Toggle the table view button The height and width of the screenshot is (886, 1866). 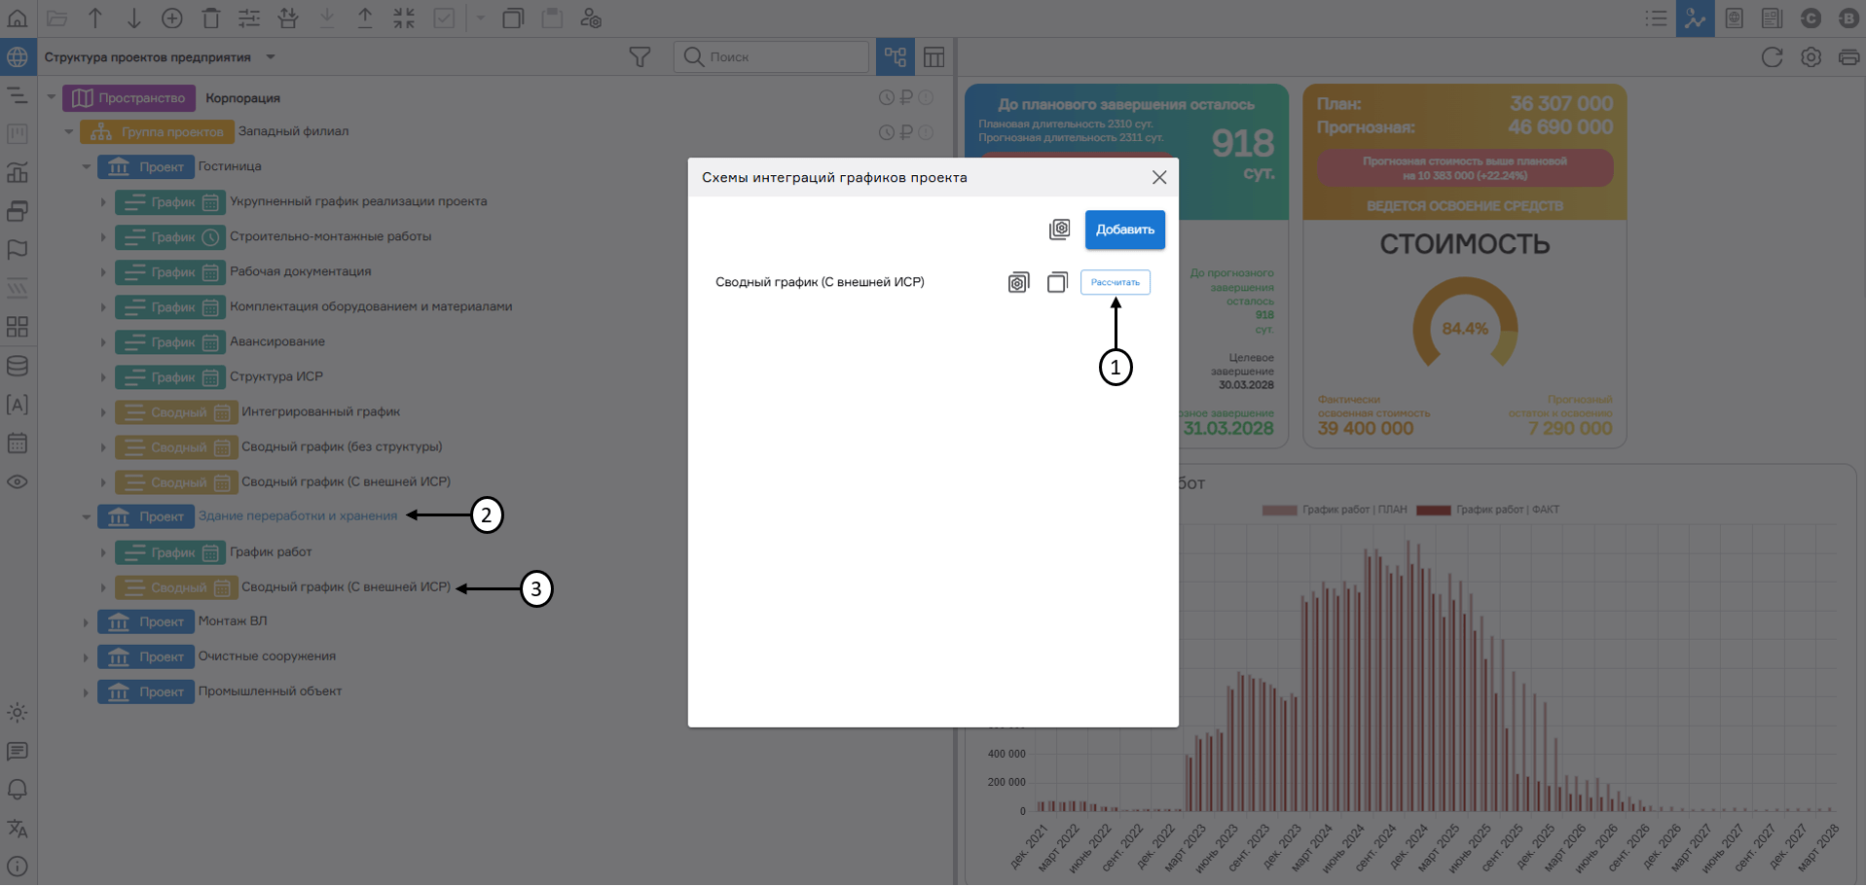tap(934, 57)
